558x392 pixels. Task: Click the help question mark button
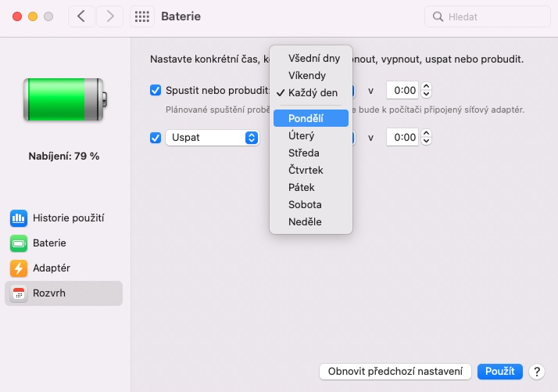(537, 372)
